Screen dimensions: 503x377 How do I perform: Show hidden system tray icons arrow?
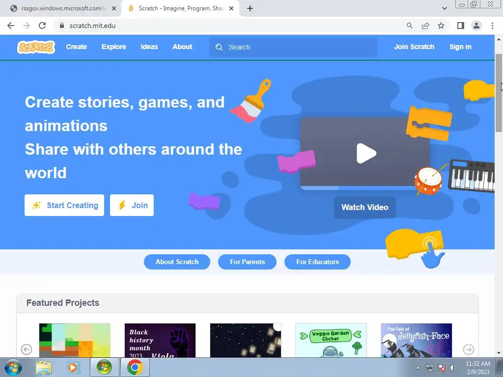(418, 368)
